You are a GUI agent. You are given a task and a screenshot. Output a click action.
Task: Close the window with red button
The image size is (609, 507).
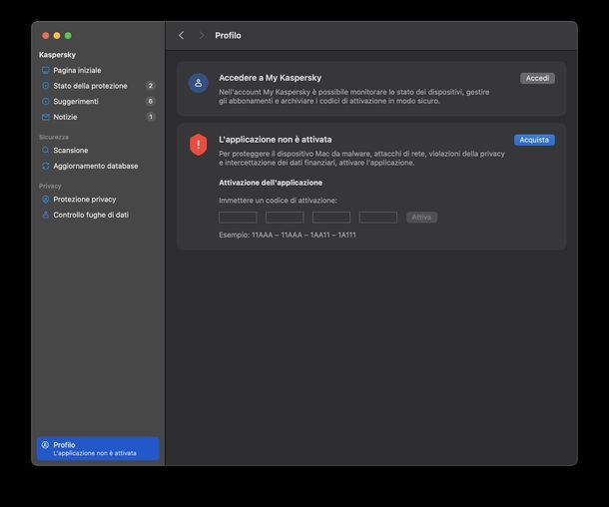click(x=46, y=36)
